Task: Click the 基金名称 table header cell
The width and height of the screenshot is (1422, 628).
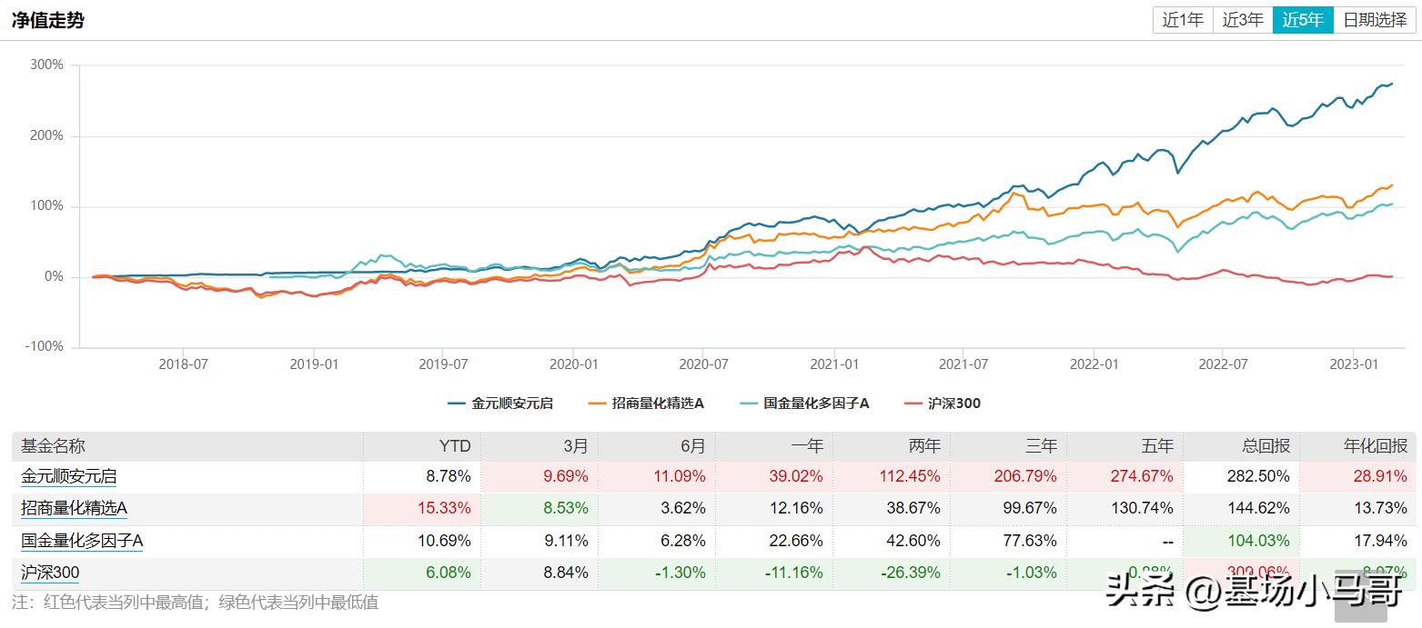Action: pyautogui.click(x=45, y=445)
